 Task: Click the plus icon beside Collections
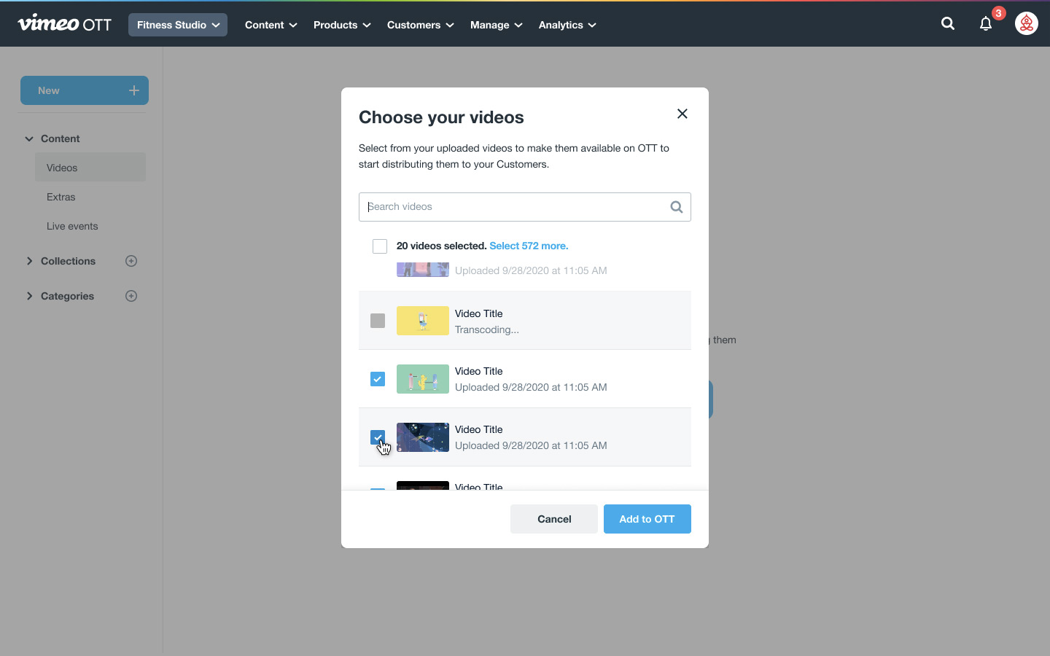[131, 261]
